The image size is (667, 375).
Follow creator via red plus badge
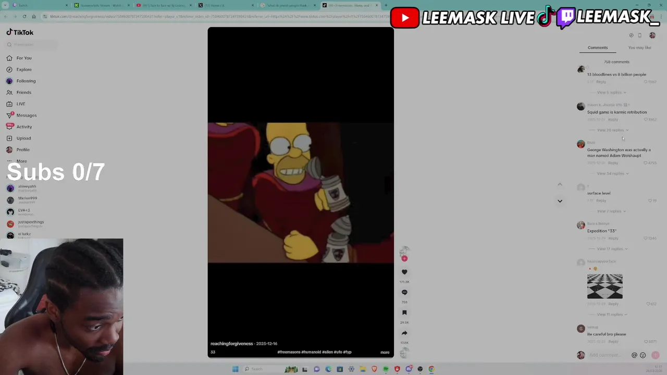[x=404, y=258]
